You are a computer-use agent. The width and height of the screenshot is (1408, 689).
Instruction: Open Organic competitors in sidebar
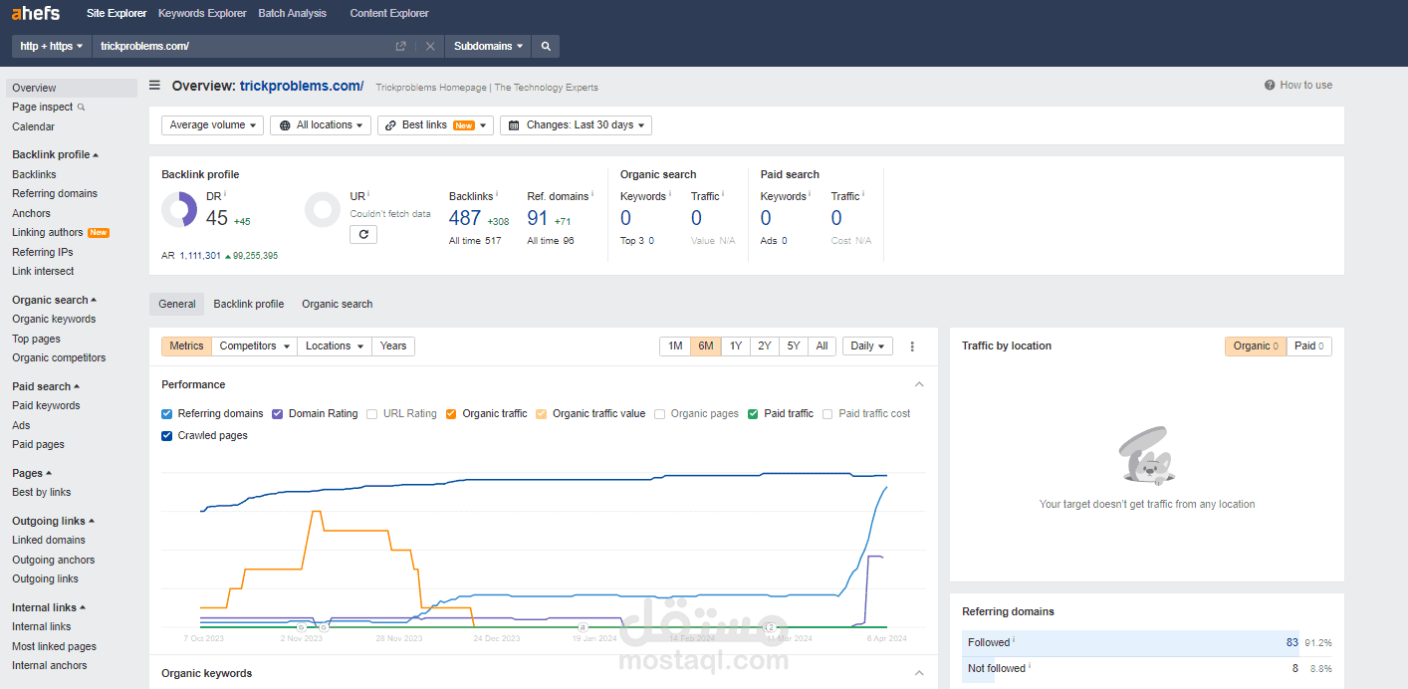click(x=59, y=357)
